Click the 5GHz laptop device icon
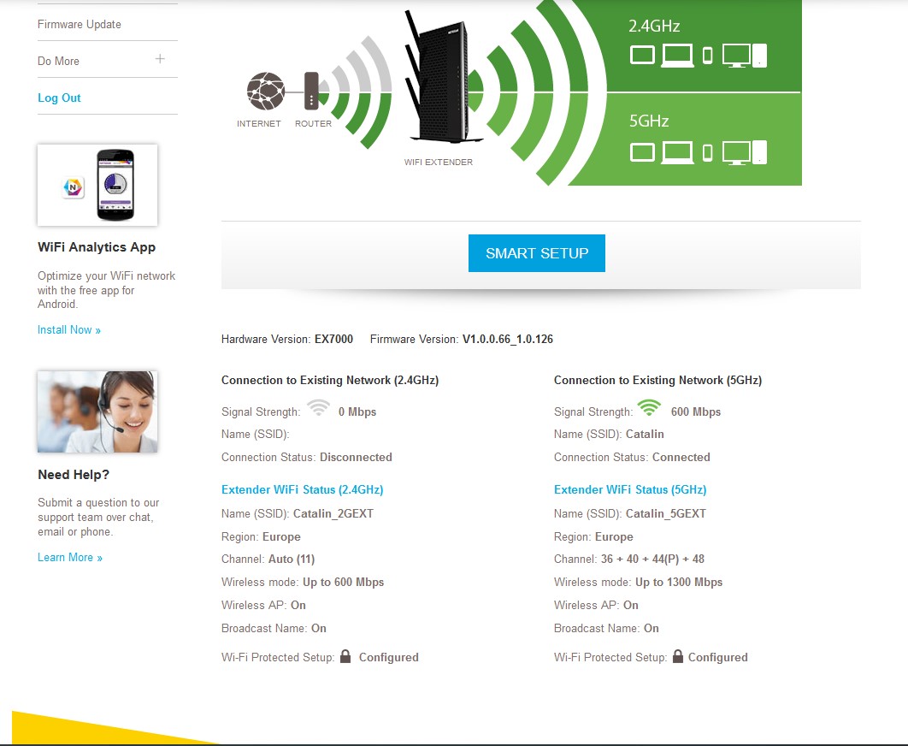This screenshot has height=746, width=908. click(677, 153)
